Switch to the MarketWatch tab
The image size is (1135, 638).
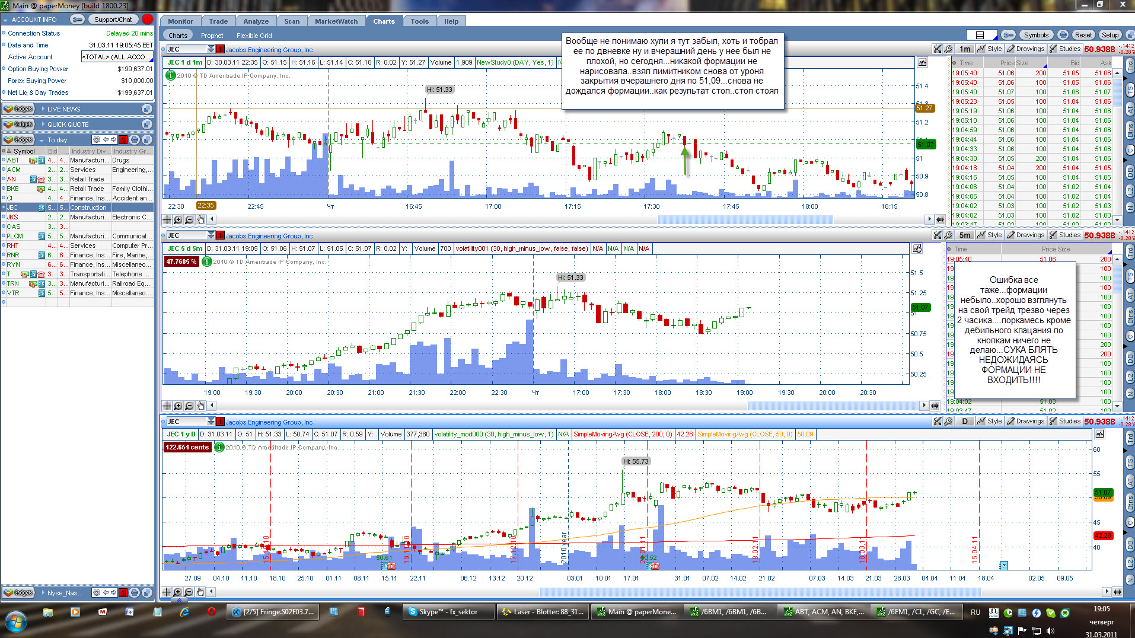pyautogui.click(x=336, y=21)
